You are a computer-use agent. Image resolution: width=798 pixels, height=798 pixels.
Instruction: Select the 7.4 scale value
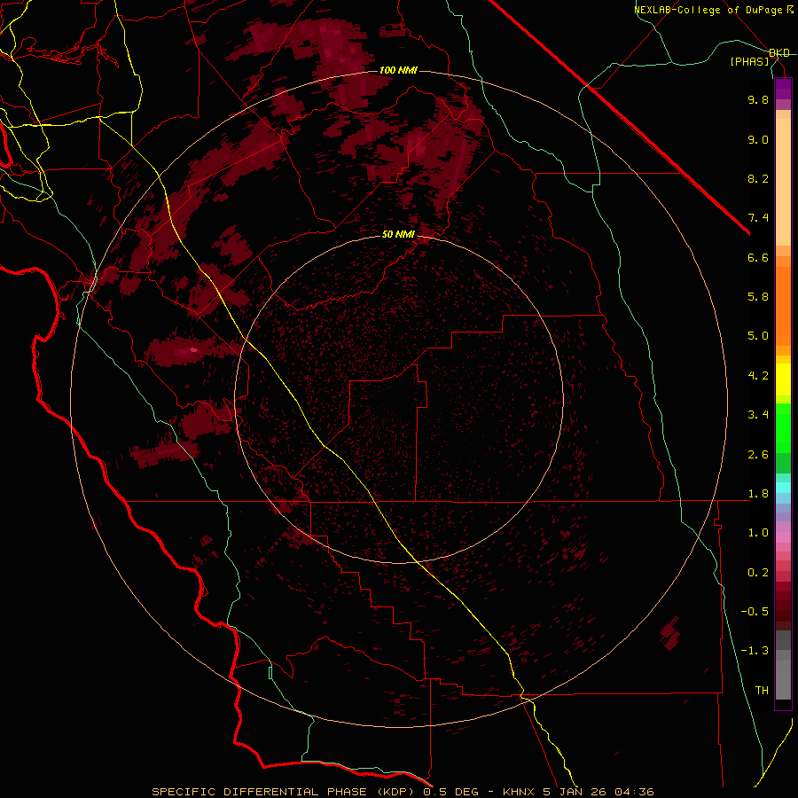pos(758,218)
